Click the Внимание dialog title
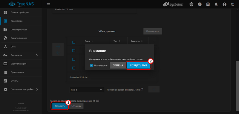This screenshot has width=239, height=114. coord(97,51)
